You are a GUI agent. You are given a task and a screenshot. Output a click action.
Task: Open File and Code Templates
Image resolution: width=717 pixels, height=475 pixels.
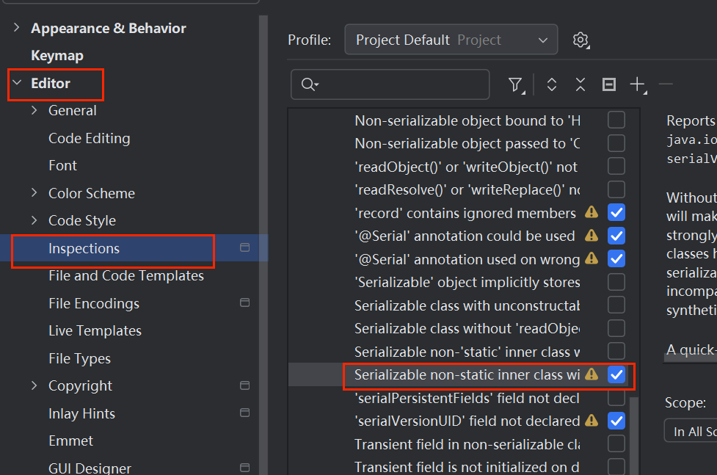click(x=126, y=275)
